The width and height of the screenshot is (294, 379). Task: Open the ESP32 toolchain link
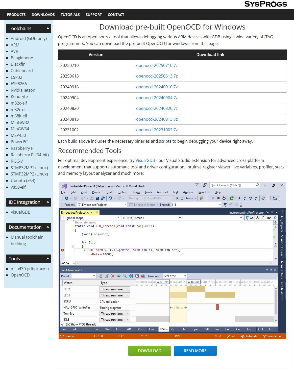16,77
